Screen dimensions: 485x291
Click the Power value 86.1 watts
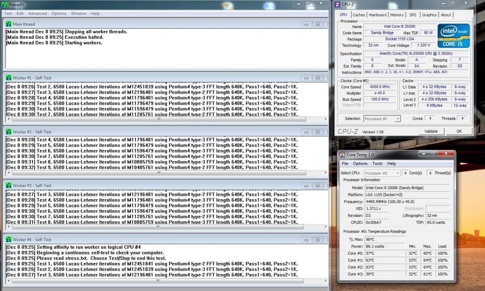click(384, 246)
